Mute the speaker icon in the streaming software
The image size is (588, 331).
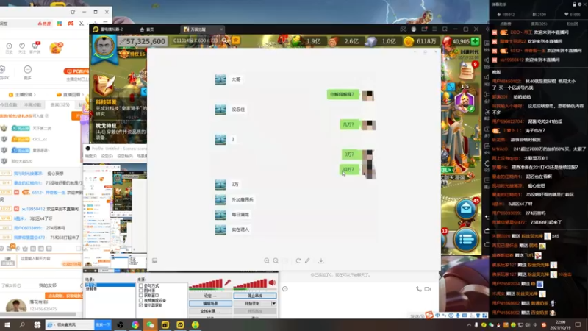[272, 282]
